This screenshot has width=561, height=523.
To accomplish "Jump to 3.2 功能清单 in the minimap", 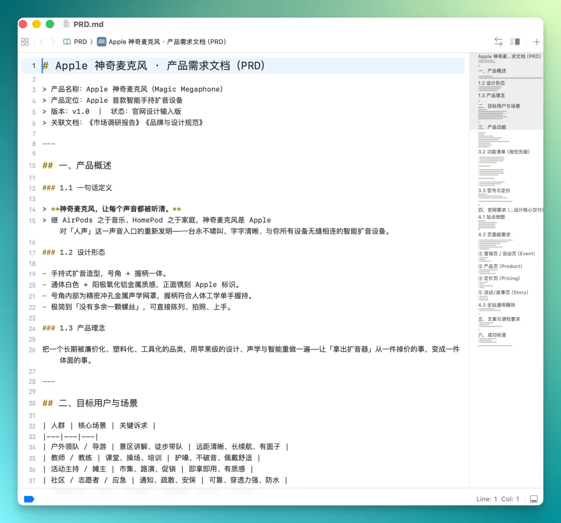I will coord(504,152).
